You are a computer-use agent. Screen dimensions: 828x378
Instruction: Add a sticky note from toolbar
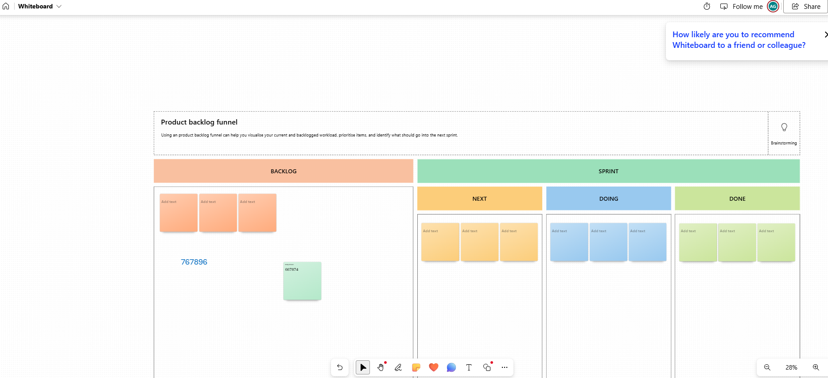(416, 367)
